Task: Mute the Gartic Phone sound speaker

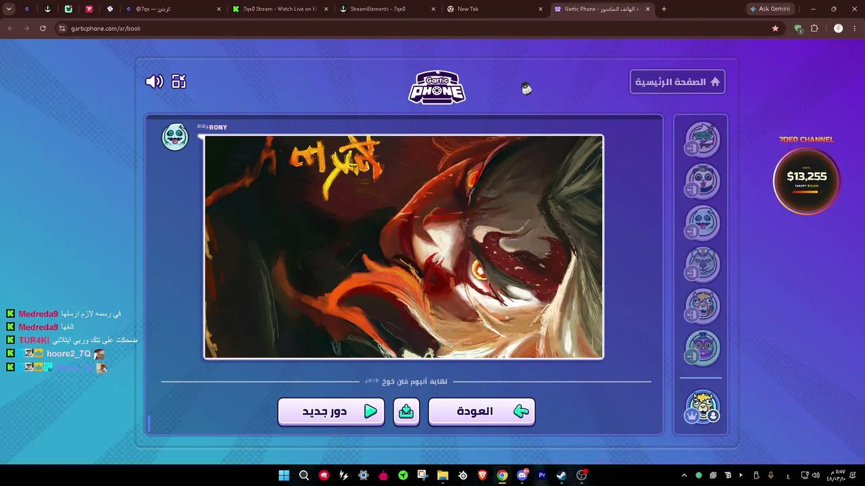Action: click(x=154, y=82)
